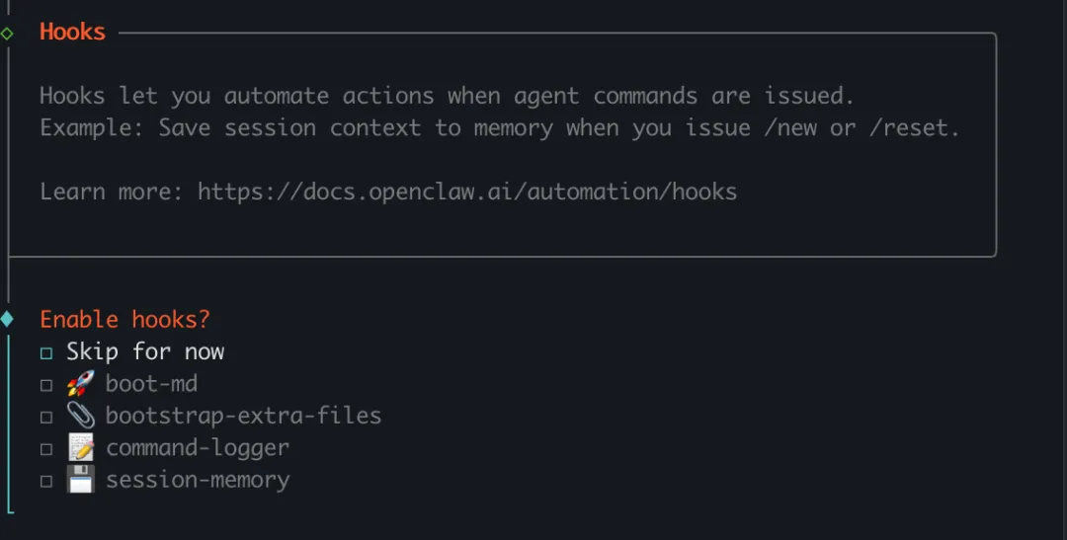Click the cyan diamond beside Enable hooks prompt
1067x540 pixels.
click(8, 319)
